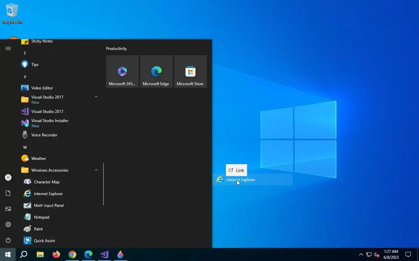Switch to Microsoft Edge in taskbar
This screenshot has height=261, width=419.
tap(88, 254)
